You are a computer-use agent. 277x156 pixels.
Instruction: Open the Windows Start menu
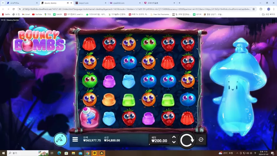pos(3,153)
